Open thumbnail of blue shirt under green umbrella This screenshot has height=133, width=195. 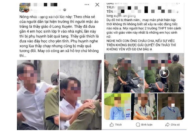click(117, 106)
